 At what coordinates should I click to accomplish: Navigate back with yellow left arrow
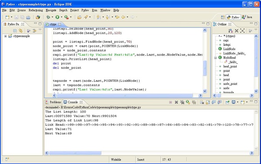click(x=124, y=17)
